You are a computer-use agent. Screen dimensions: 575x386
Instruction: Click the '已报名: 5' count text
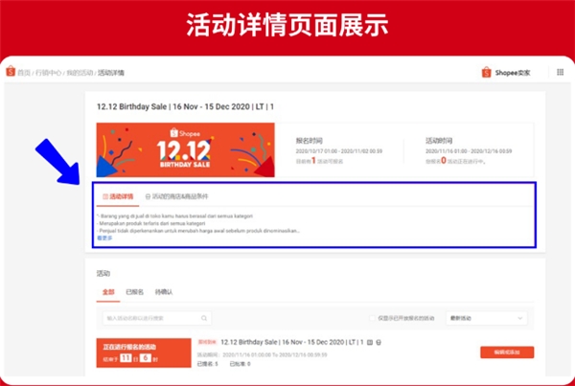coord(208,364)
